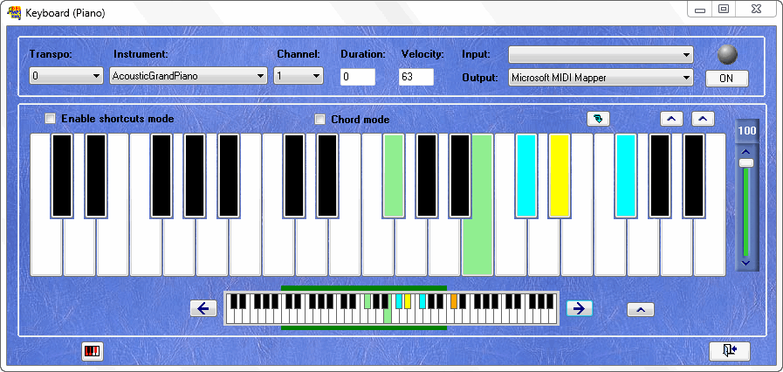
Task: Enable shortcuts mode checkbox
Action: [50, 119]
